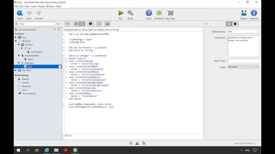The width and height of the screenshot is (275, 154).
Task: Click the filter options icon beside the Filter field
Action: (x=58, y=24)
